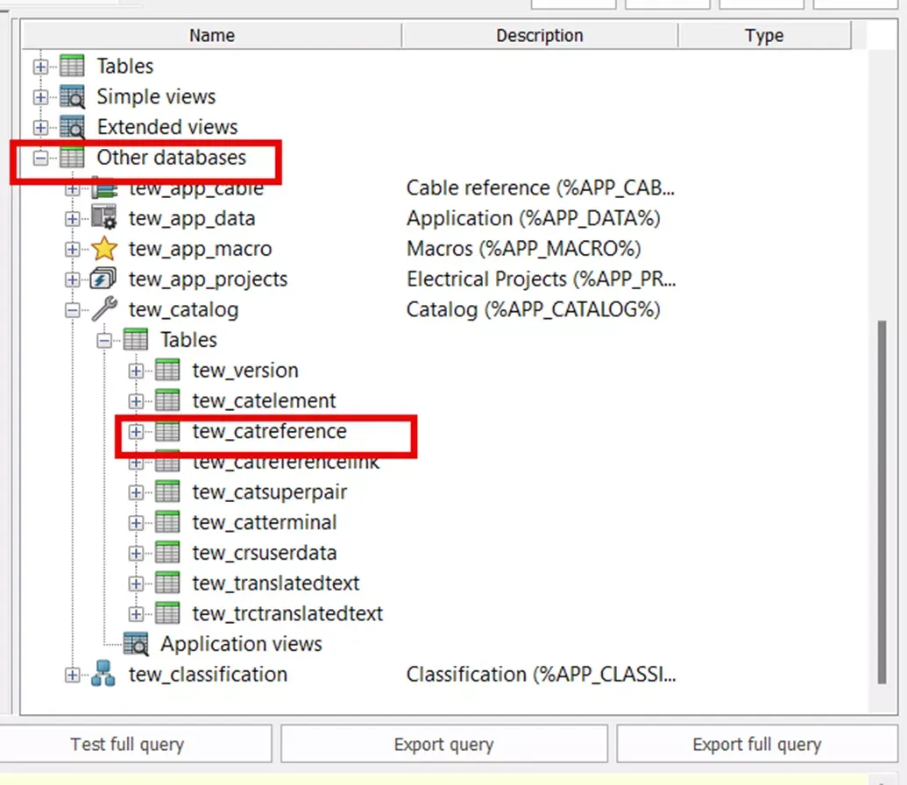Collapse the tew_catalog database node
Image resolution: width=907 pixels, height=785 pixels.
tap(73, 310)
